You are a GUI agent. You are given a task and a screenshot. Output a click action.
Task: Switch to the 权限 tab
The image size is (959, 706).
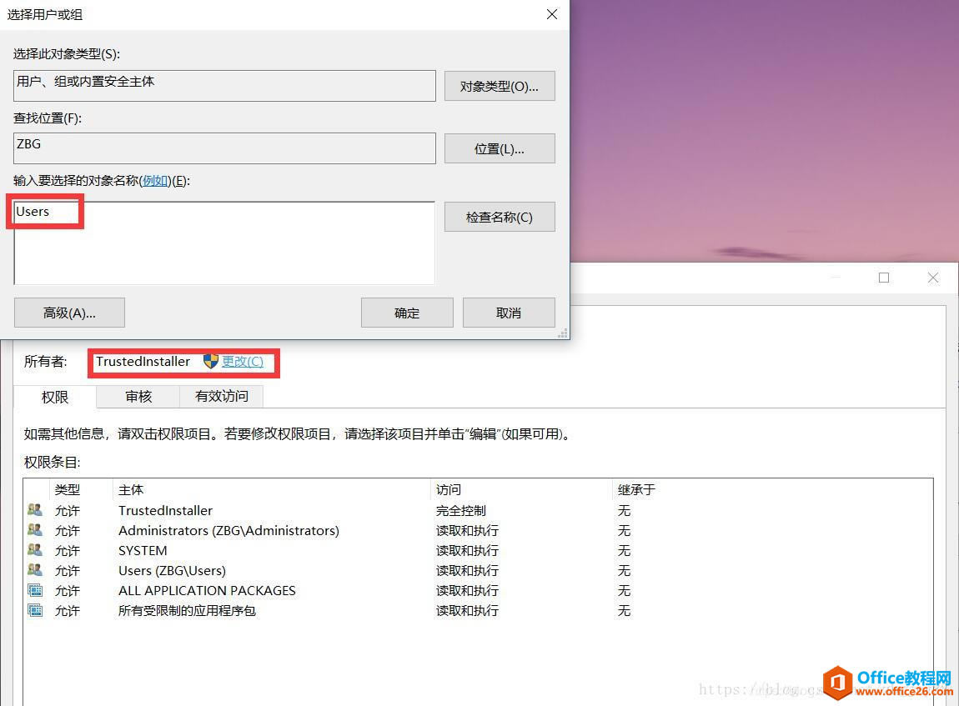(x=54, y=397)
